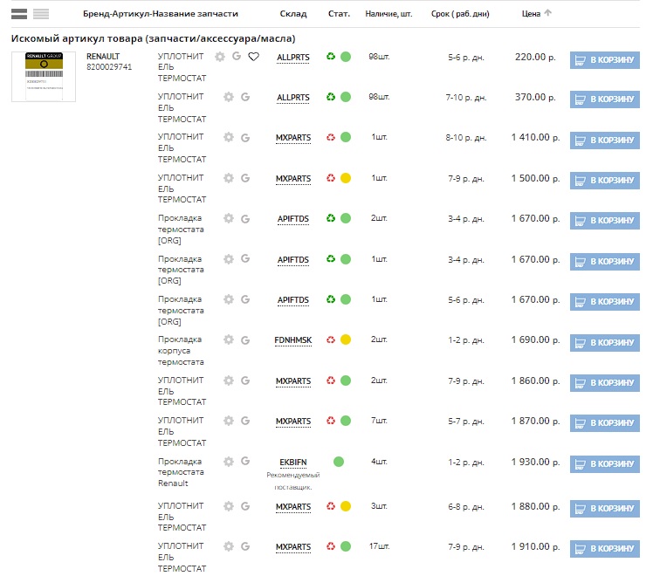Click the red recycle icon in the 1 500.00 р. row
Viewport: 653px width, 576px height.
(331, 179)
